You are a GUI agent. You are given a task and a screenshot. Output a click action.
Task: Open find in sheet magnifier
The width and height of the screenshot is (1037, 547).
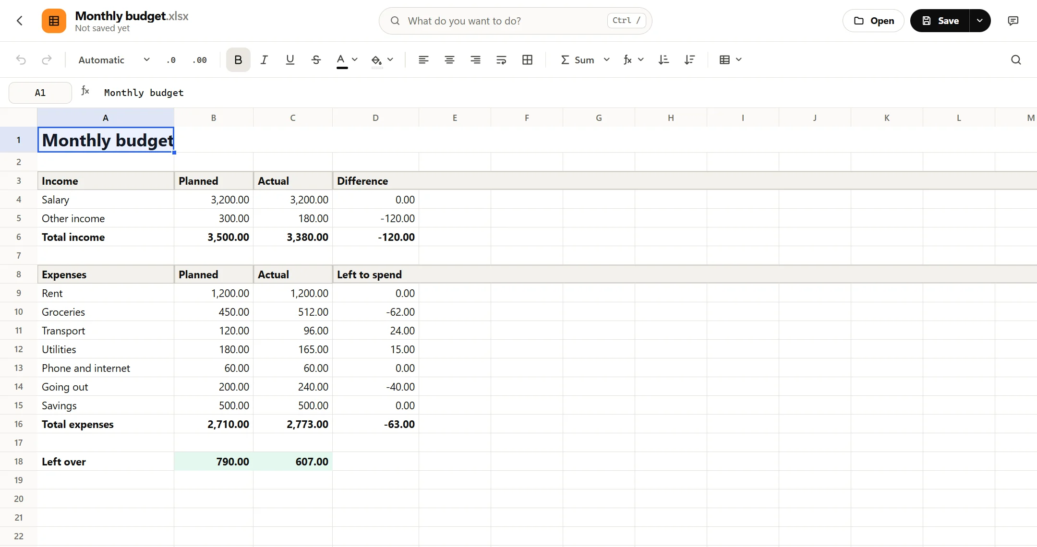(1016, 59)
